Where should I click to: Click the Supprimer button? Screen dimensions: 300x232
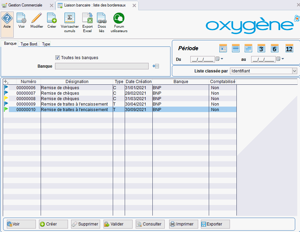pos(85,224)
